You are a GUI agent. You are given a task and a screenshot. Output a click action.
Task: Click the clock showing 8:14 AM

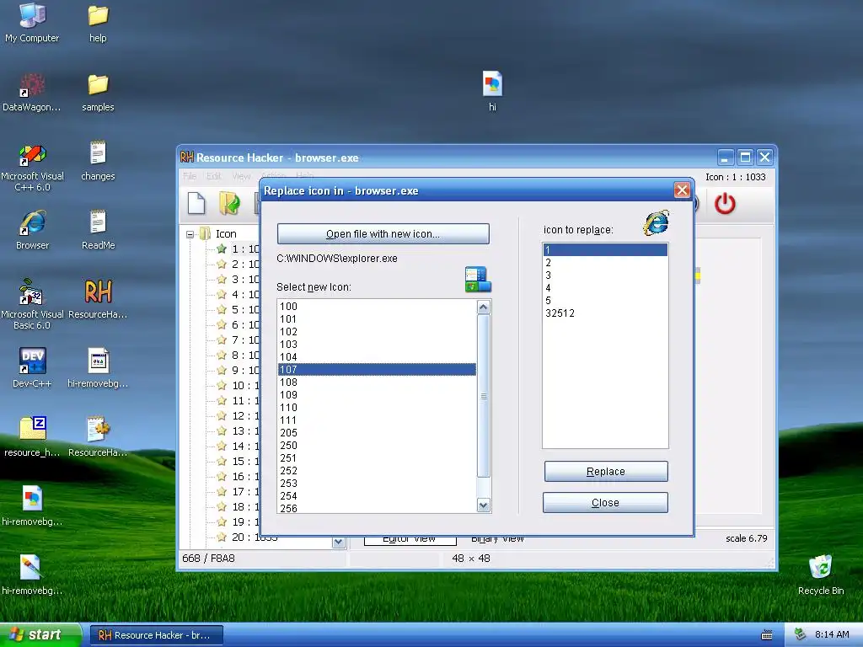point(832,635)
